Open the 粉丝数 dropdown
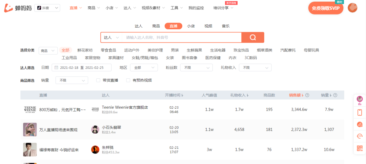Screen dimensions: 366x164 tap(197, 67)
